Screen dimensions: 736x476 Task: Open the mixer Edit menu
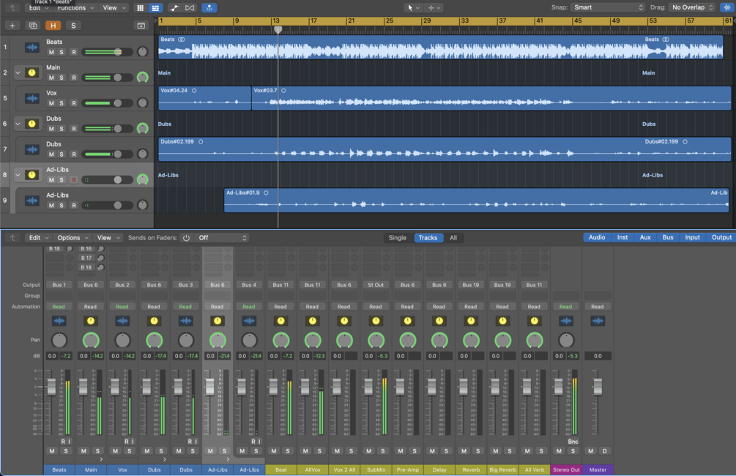coord(39,237)
